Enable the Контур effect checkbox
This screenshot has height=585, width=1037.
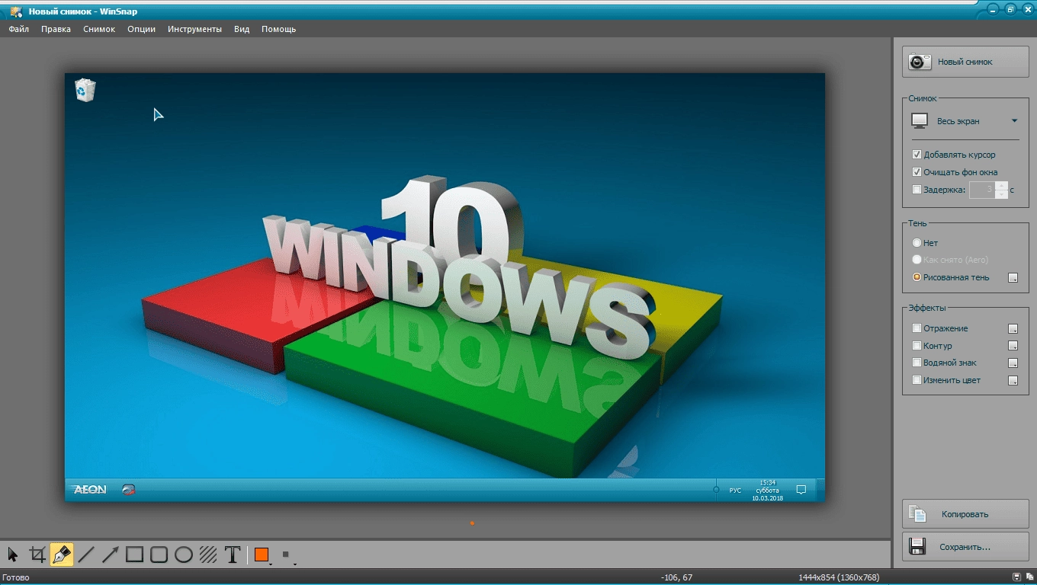pos(917,346)
